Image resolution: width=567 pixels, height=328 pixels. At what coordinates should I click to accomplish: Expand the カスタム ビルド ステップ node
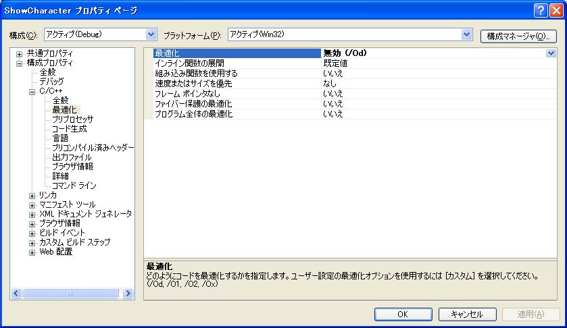tap(32, 243)
